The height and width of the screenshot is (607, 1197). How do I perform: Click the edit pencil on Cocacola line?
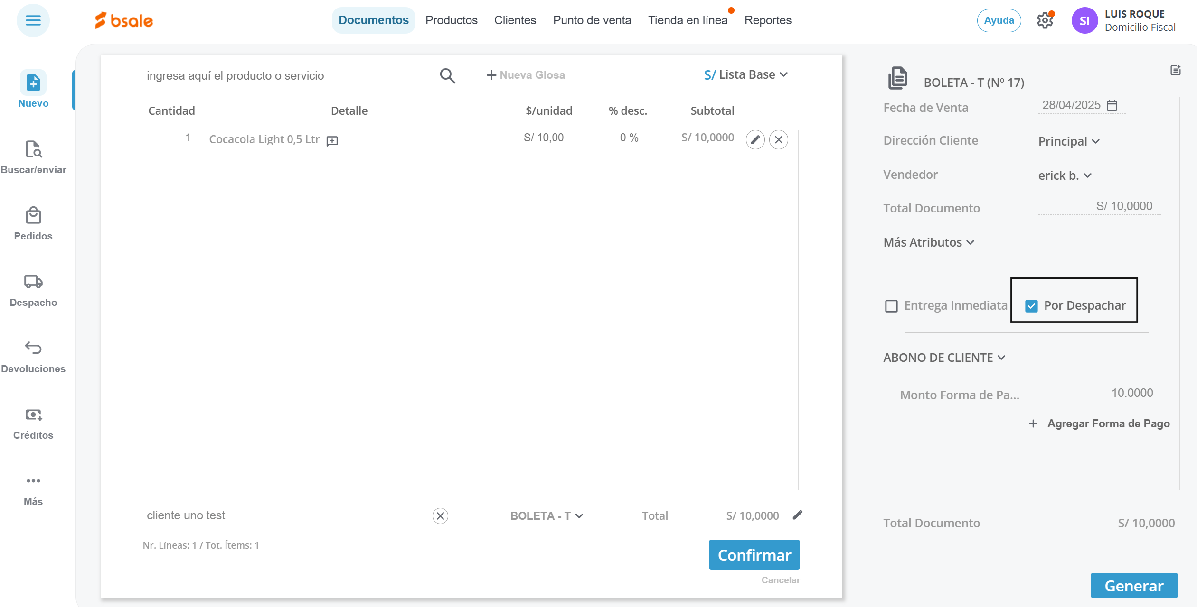coord(755,140)
